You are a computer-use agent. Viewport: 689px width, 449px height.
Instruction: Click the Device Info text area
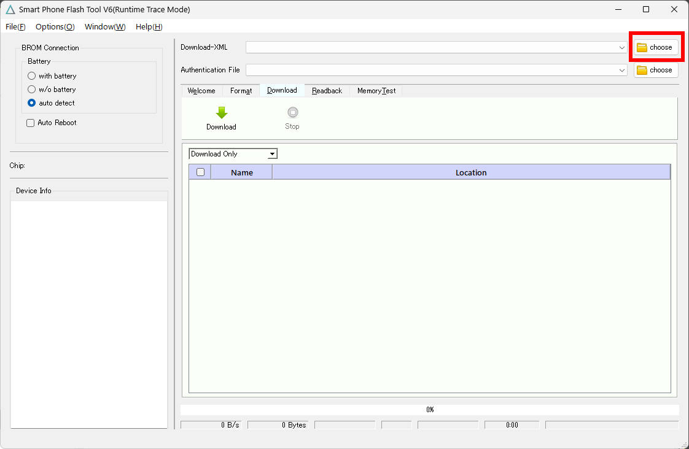[89, 314]
